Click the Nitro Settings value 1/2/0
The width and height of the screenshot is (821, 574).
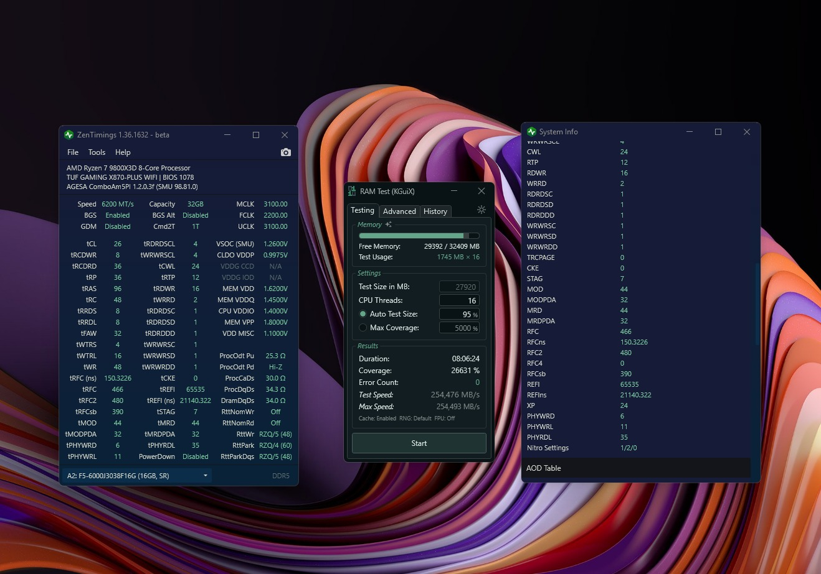[x=629, y=448]
